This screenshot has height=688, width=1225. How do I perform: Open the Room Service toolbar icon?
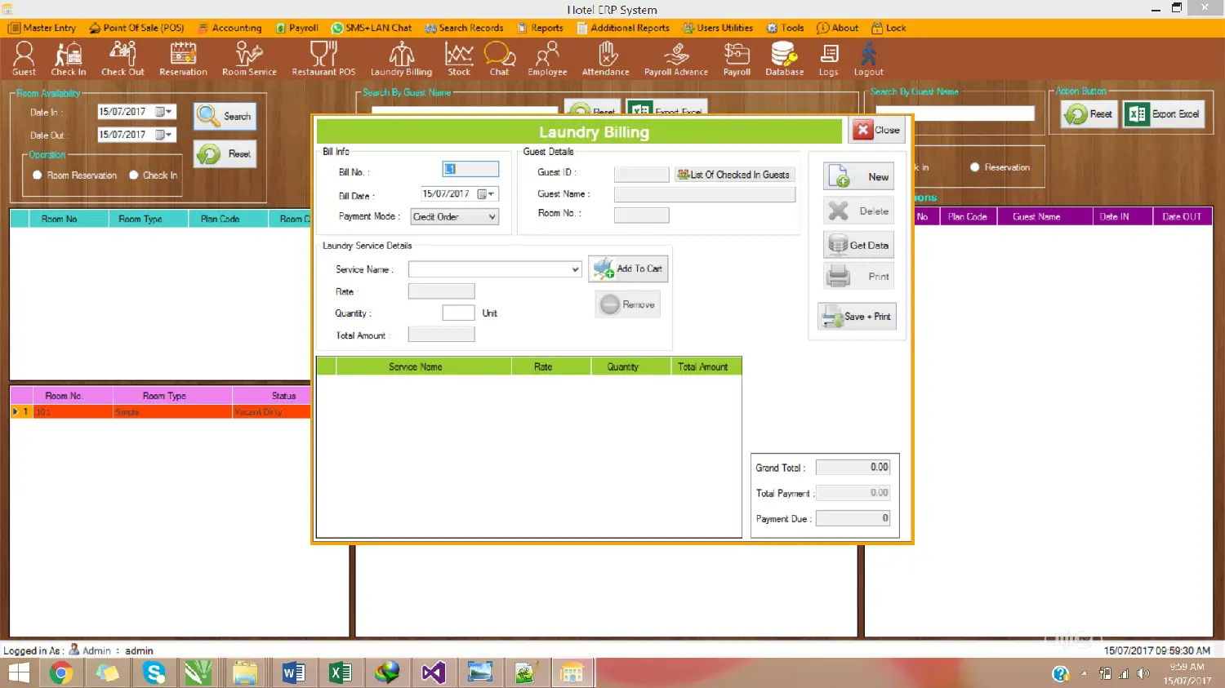pos(249,58)
